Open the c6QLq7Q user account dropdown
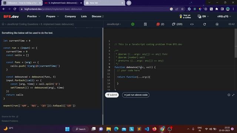The height and width of the screenshot is (133, 237). [224, 16]
